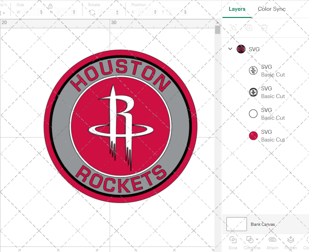Select the SVG group thumbnail
309x252 pixels.
[241, 49]
